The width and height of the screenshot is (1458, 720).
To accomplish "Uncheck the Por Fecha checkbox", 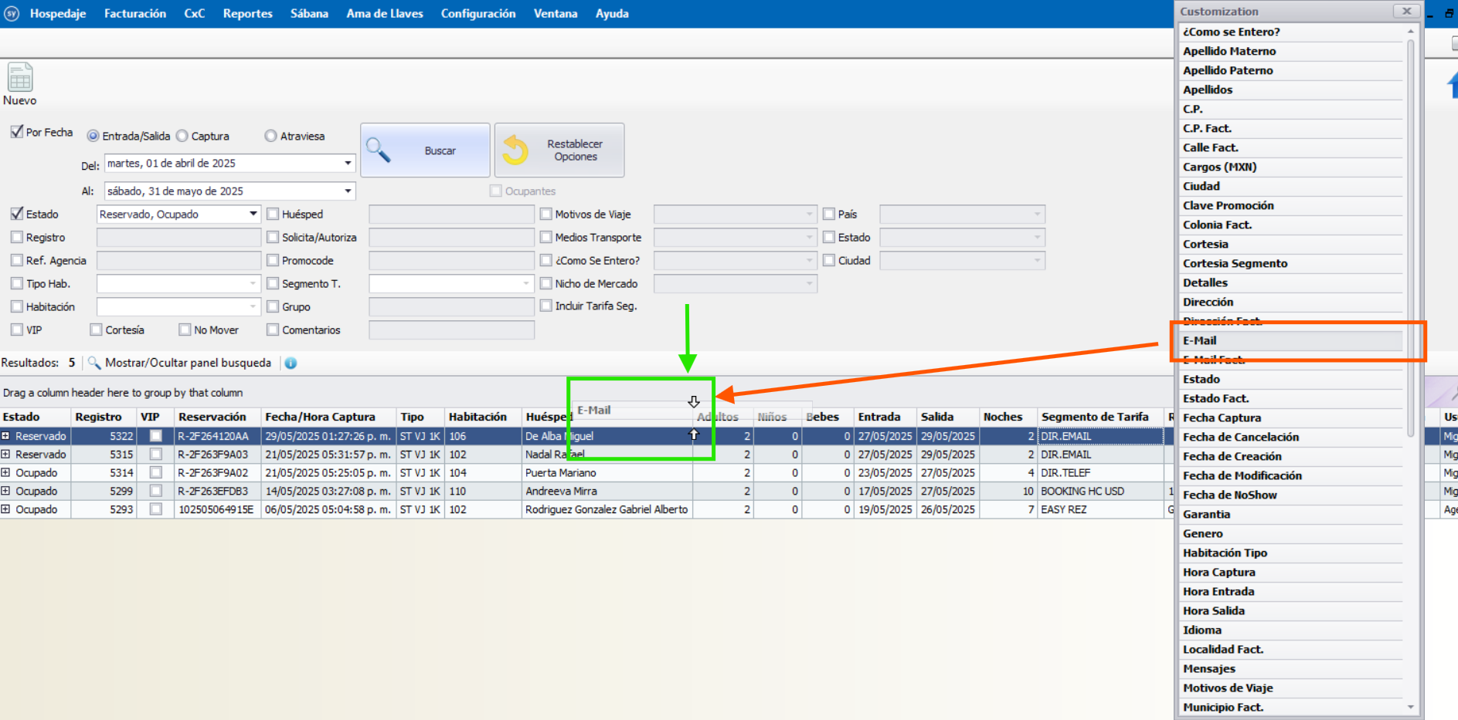I will 17,132.
